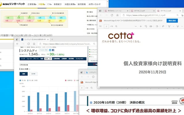The height and width of the screenshot is (115, 184).
Task: Open search in the cotta PDF toolbar
Action: point(116,27)
